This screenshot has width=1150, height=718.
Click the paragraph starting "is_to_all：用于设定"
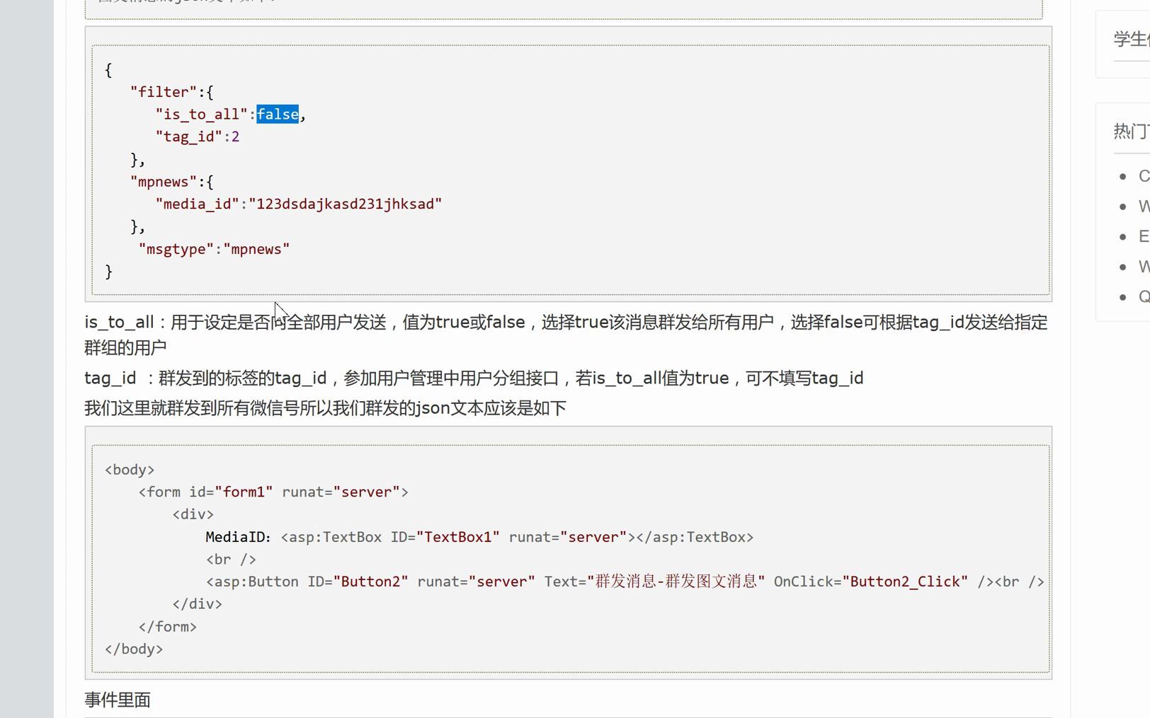click(566, 335)
